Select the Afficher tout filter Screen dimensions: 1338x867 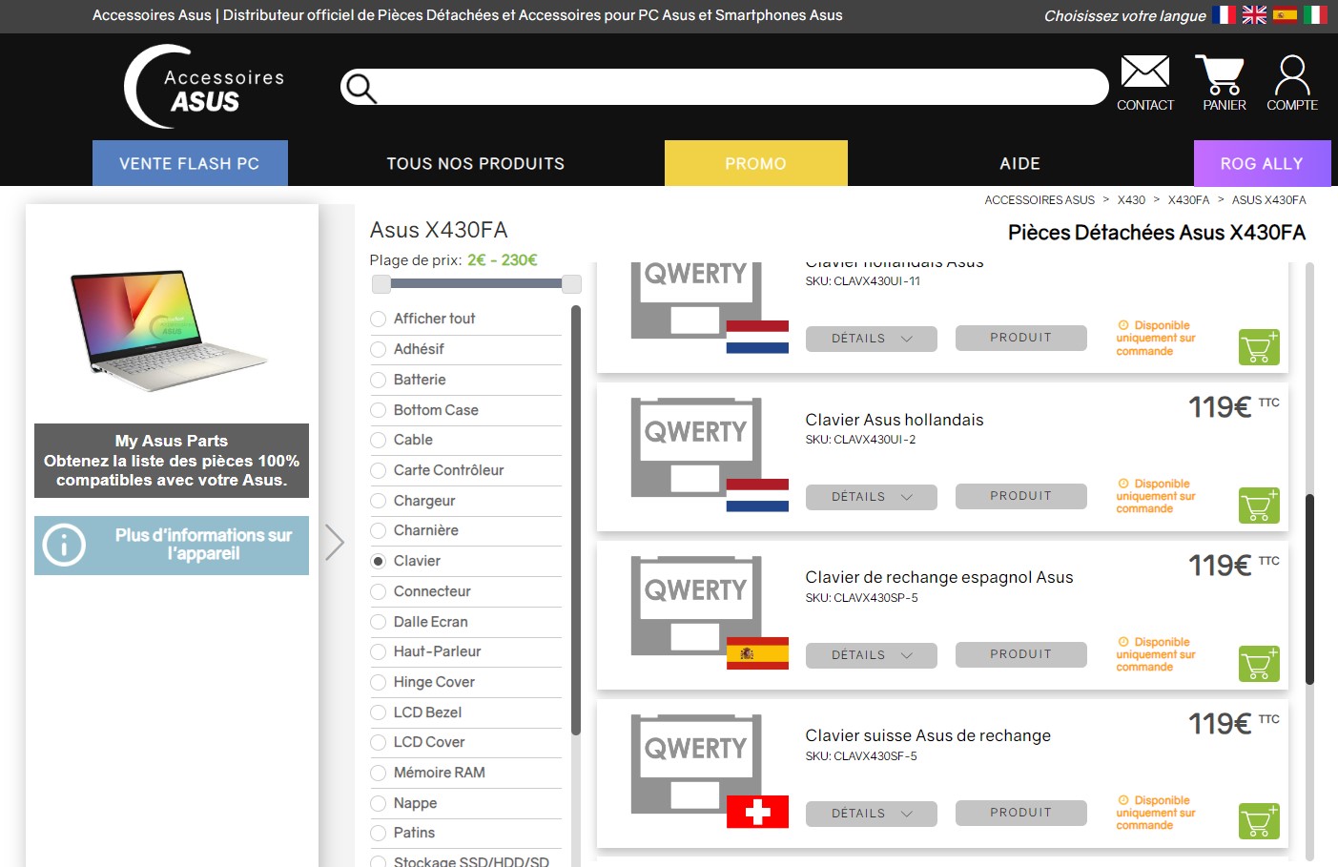coord(379,319)
